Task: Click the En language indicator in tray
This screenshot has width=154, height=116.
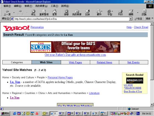Action: click(x=138, y=114)
